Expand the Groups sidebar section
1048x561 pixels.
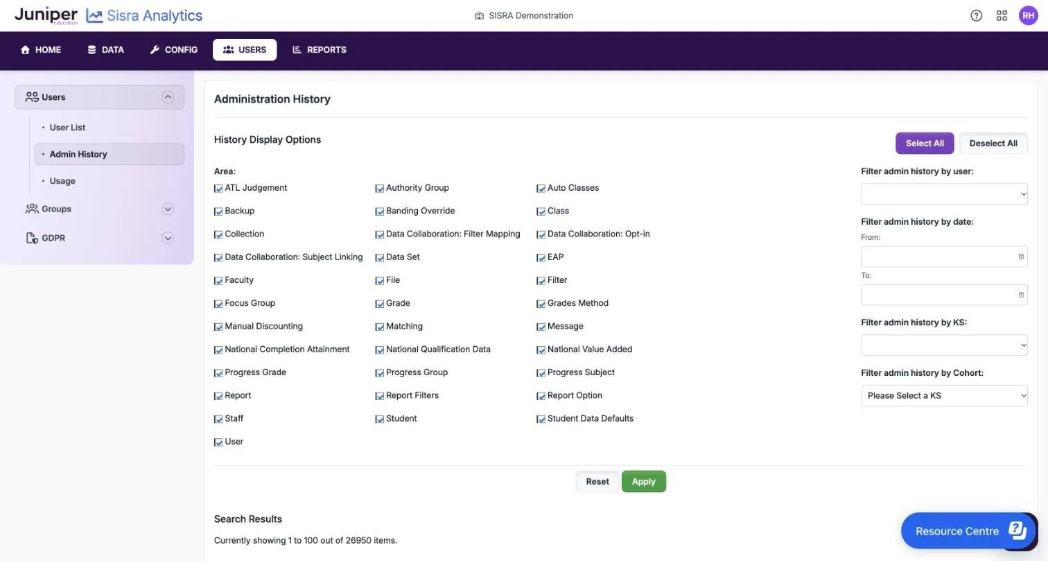168,209
